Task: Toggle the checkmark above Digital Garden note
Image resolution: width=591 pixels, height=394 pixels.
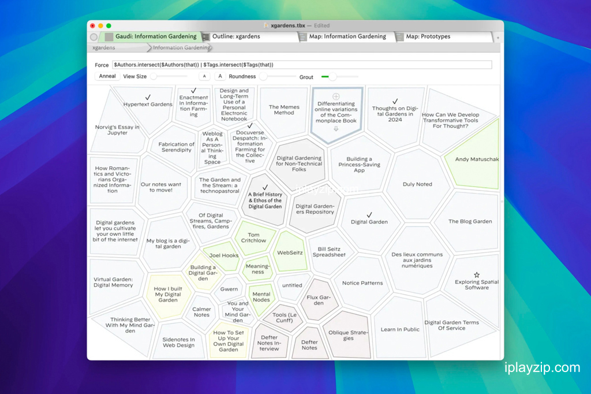Action: click(x=369, y=215)
